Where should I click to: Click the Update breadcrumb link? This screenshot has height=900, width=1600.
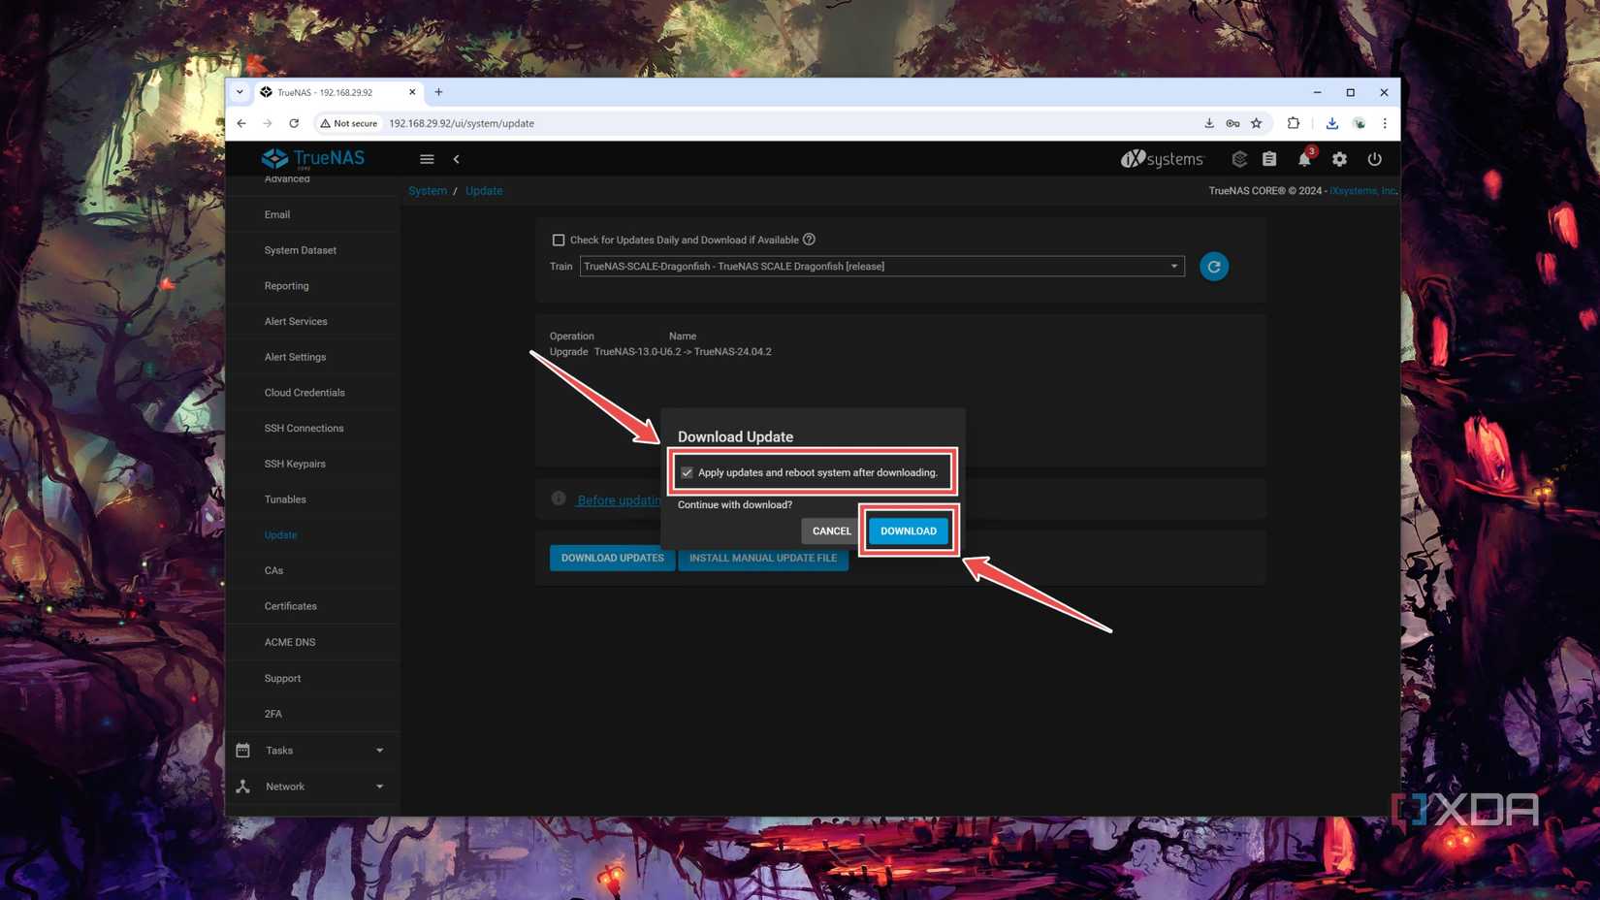click(484, 191)
